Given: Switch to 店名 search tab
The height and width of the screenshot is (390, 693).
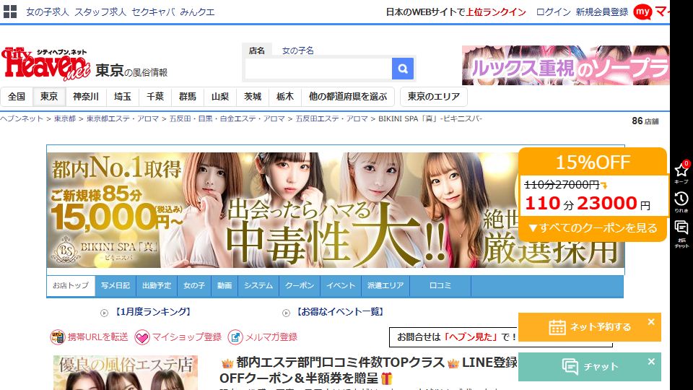Looking at the screenshot, I should click(257, 51).
